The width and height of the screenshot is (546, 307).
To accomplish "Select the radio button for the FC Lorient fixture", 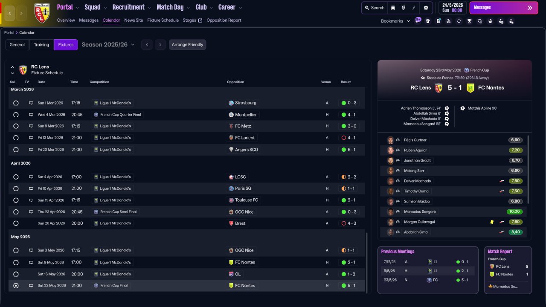I will click(16, 138).
